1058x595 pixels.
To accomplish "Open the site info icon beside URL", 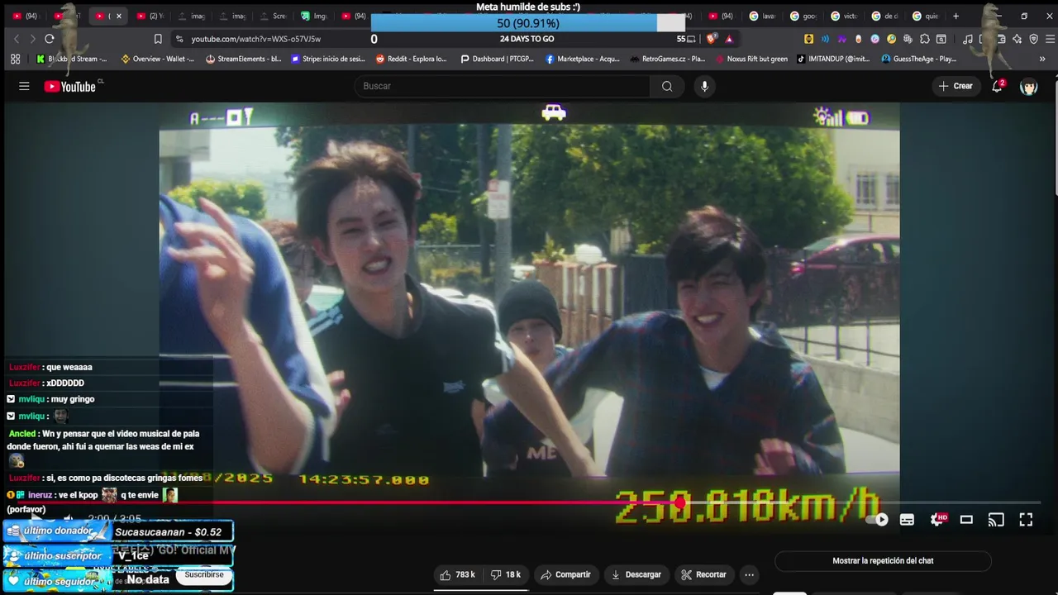I will pos(179,39).
